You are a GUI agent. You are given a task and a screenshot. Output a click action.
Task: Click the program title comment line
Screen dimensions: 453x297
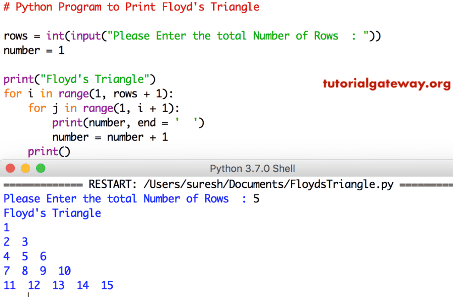(131, 7)
